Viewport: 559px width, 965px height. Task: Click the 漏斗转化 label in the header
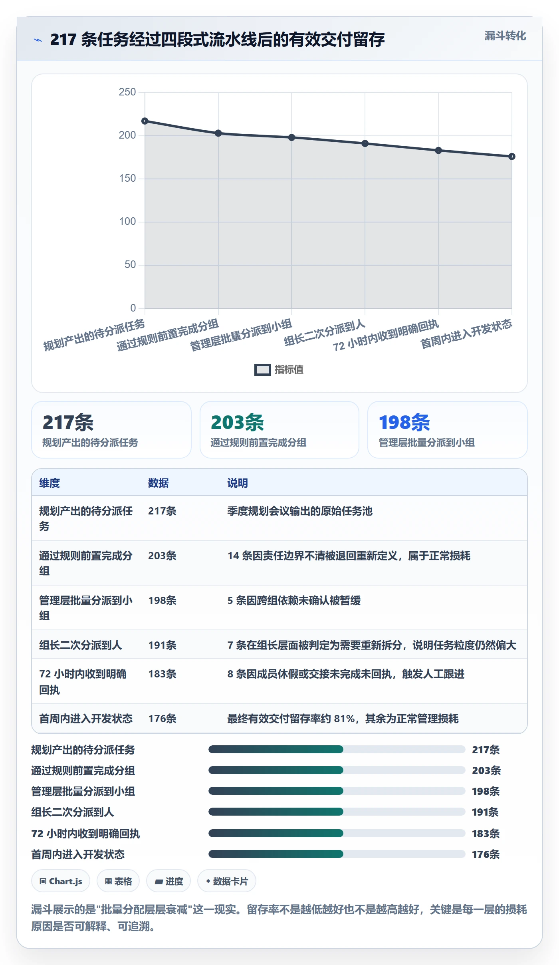[505, 36]
